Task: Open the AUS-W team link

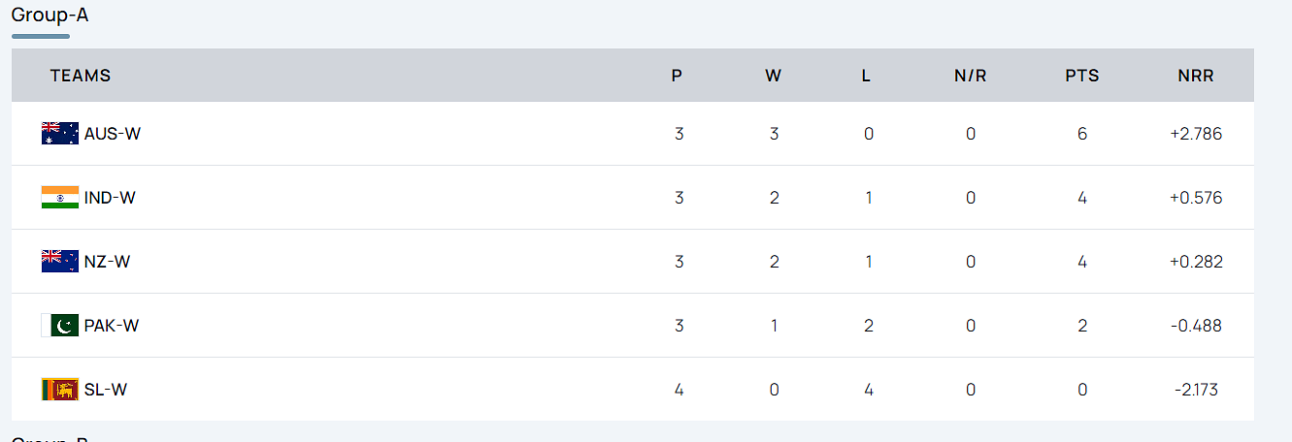Action: click(x=113, y=134)
